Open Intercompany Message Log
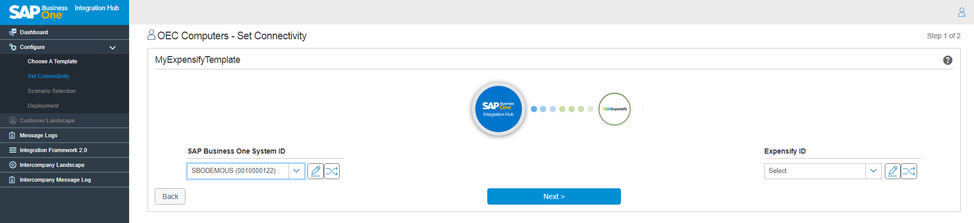The height and width of the screenshot is (223, 974). point(55,180)
